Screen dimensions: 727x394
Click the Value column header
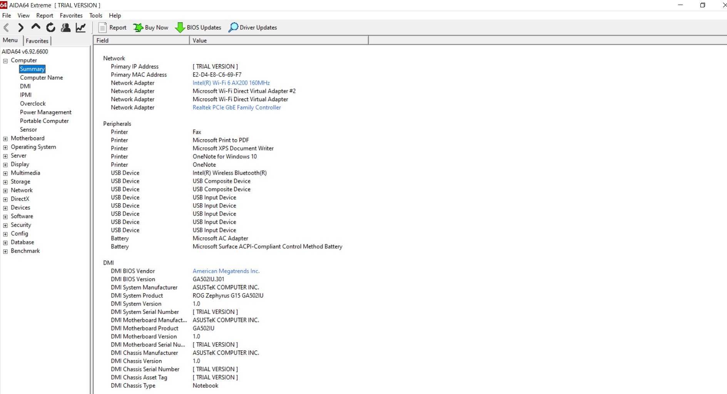tap(279, 40)
